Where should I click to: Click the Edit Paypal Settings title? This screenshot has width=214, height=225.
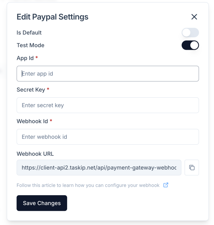[x=52, y=17]
